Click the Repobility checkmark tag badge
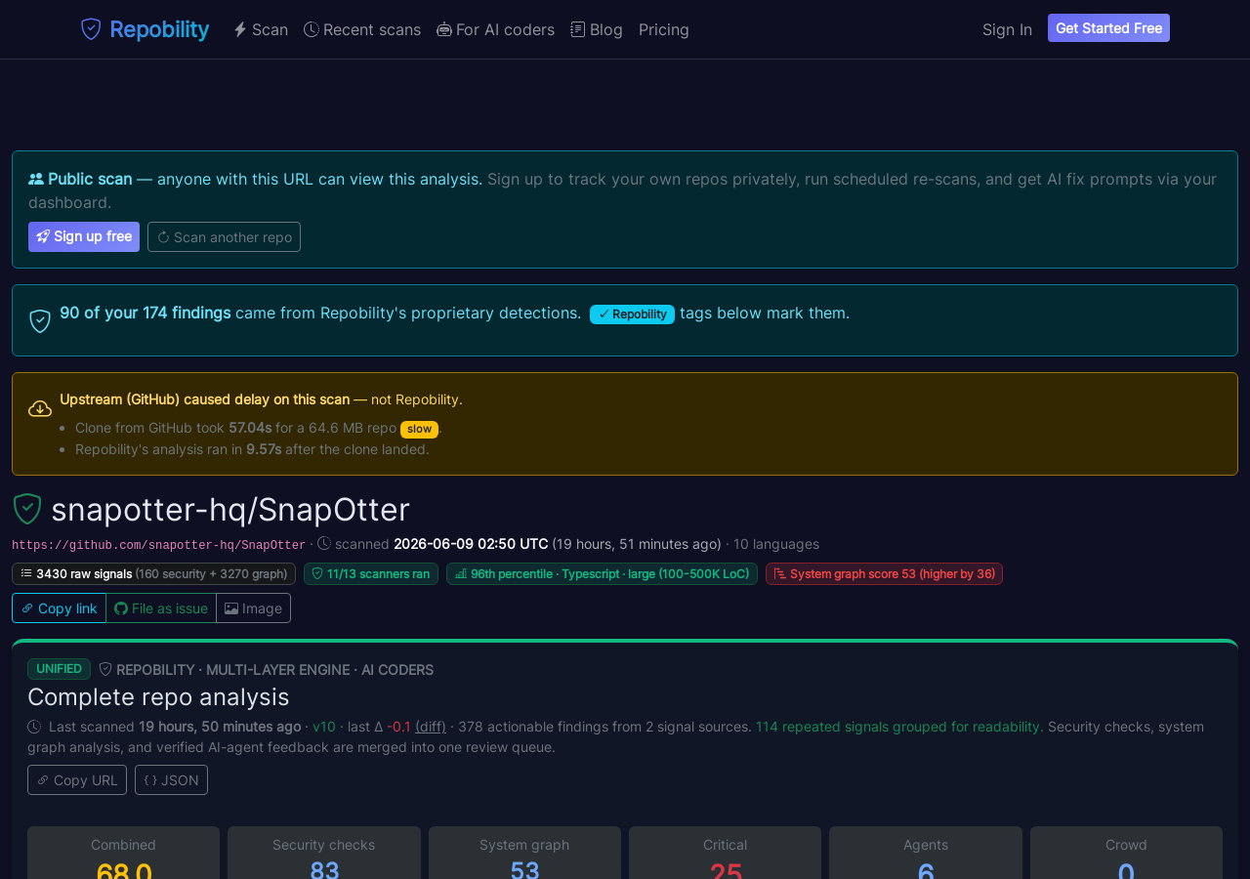The width and height of the screenshot is (1250, 879). pyautogui.click(x=632, y=314)
